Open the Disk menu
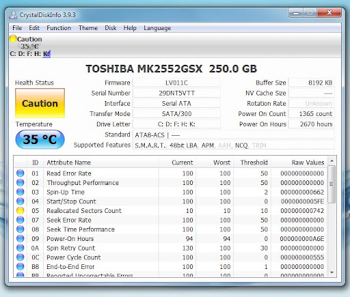 [x=111, y=28]
